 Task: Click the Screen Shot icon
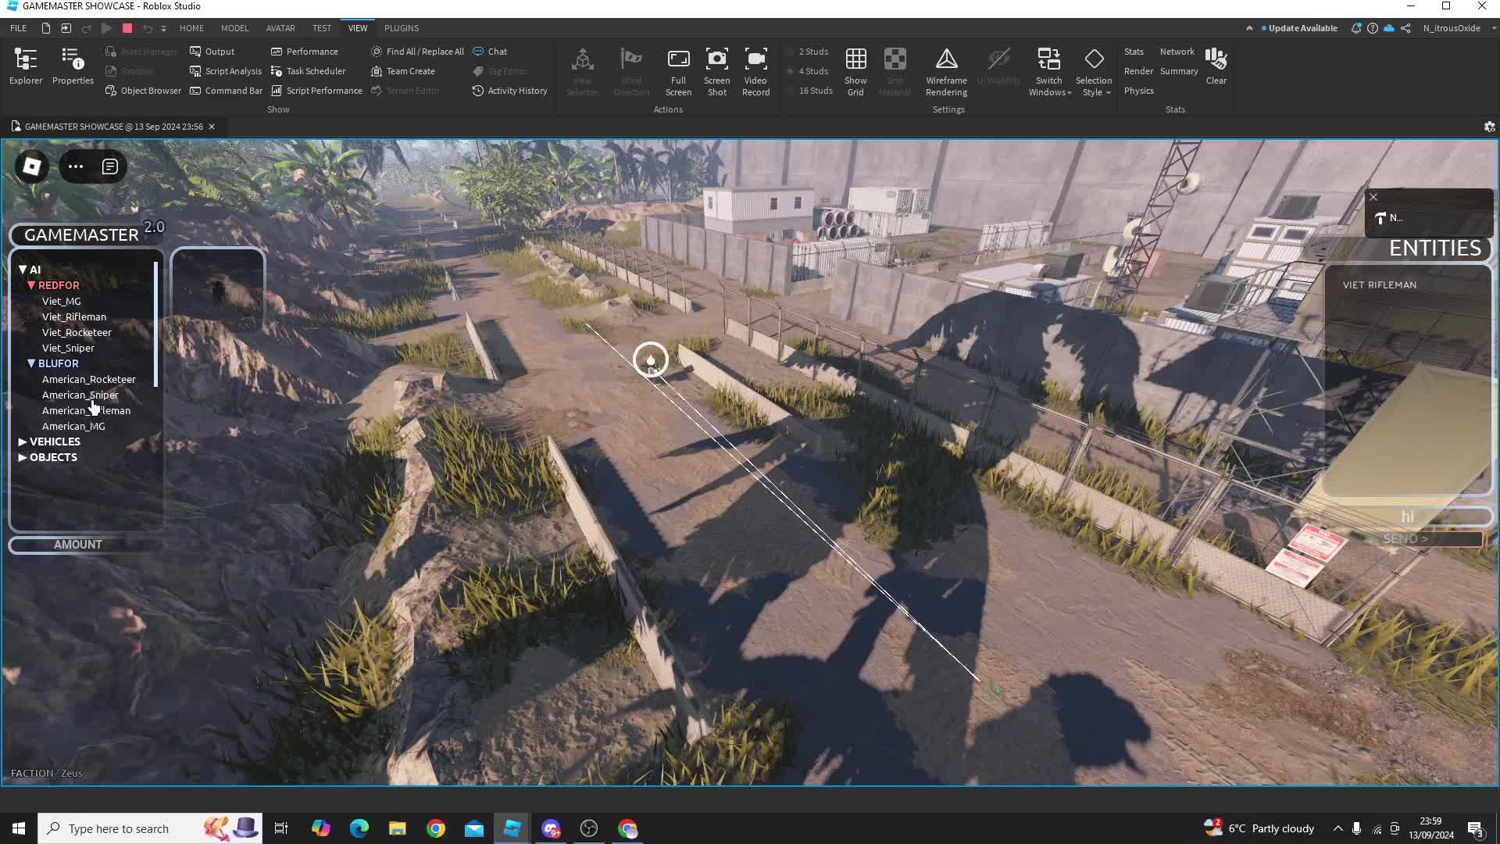(716, 71)
